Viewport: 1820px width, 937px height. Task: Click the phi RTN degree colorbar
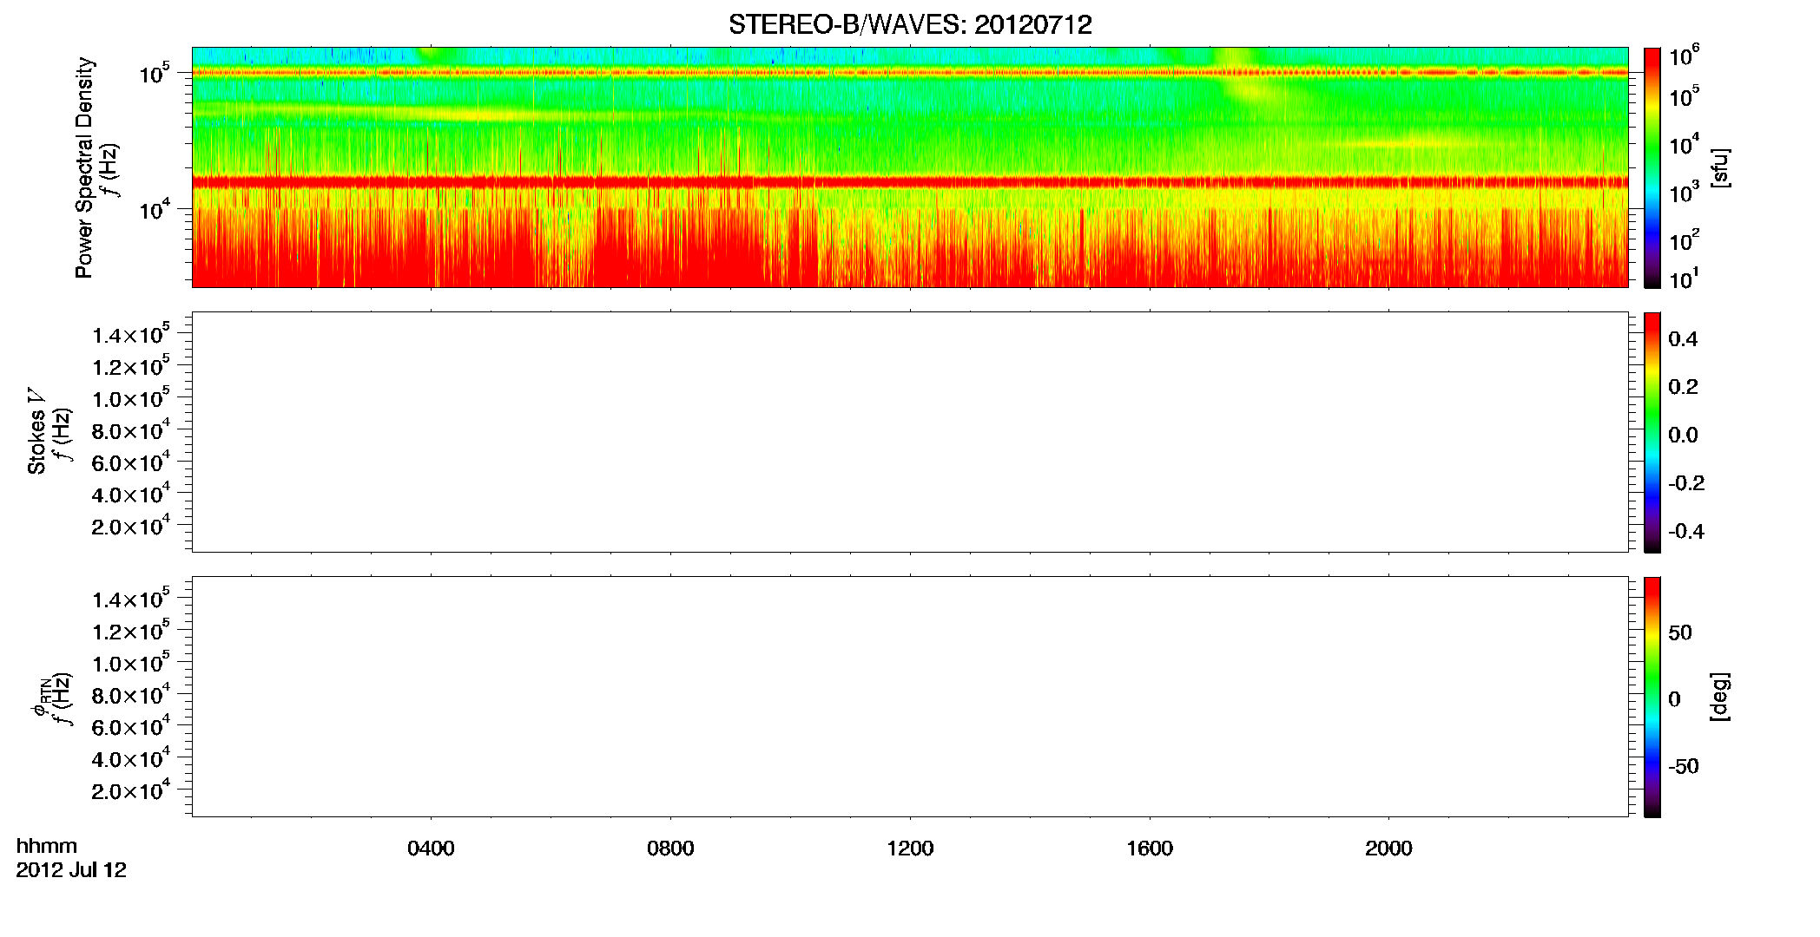[1652, 697]
